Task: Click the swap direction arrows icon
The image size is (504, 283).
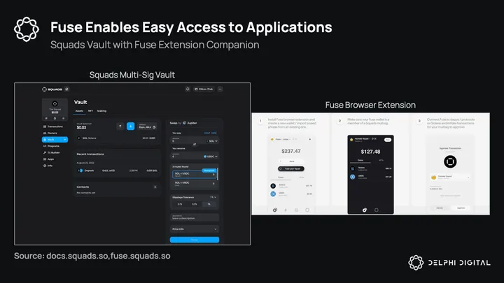Action: [195, 144]
